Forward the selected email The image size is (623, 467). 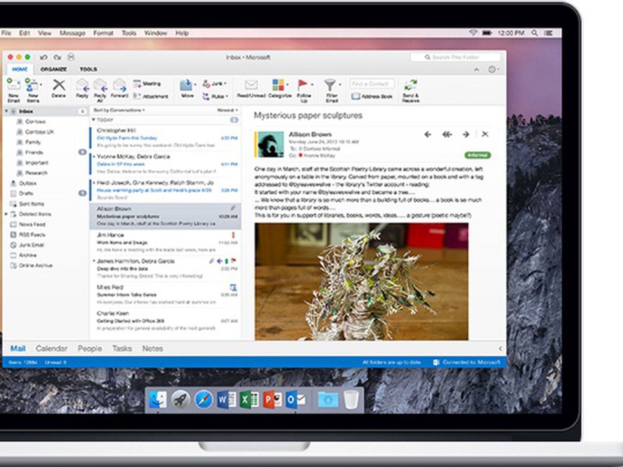[x=120, y=86]
